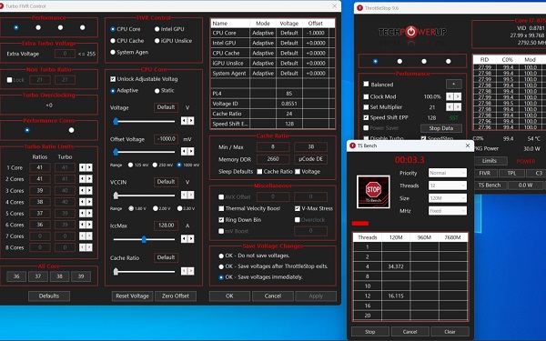The image size is (546, 341).
Task: Increase the 3 Cores turbo ratio arrow
Action: tap(89, 190)
